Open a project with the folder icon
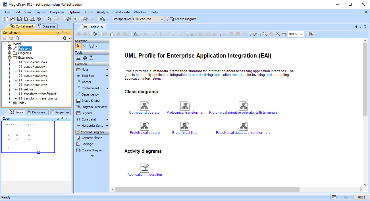The image size is (370, 201). tap(13, 19)
